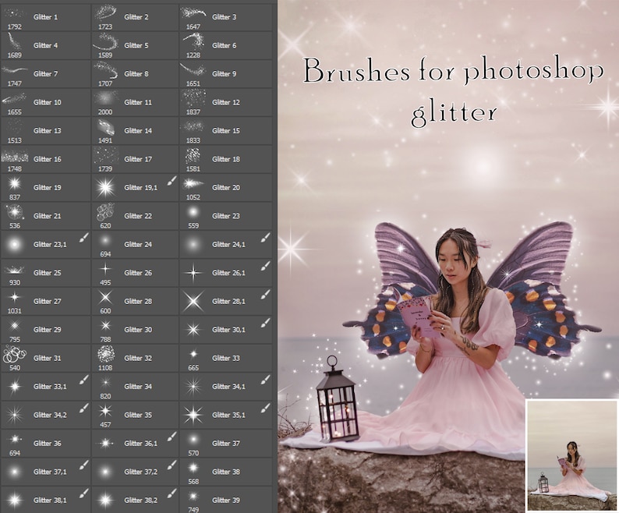Click the 'Glitter 36' label
619x513 pixels.
48,444
